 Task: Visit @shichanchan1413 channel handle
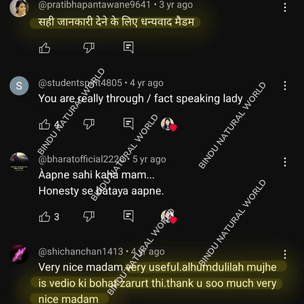click(x=81, y=251)
